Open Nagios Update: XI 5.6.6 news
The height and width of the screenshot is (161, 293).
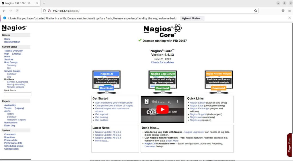tap(108, 132)
